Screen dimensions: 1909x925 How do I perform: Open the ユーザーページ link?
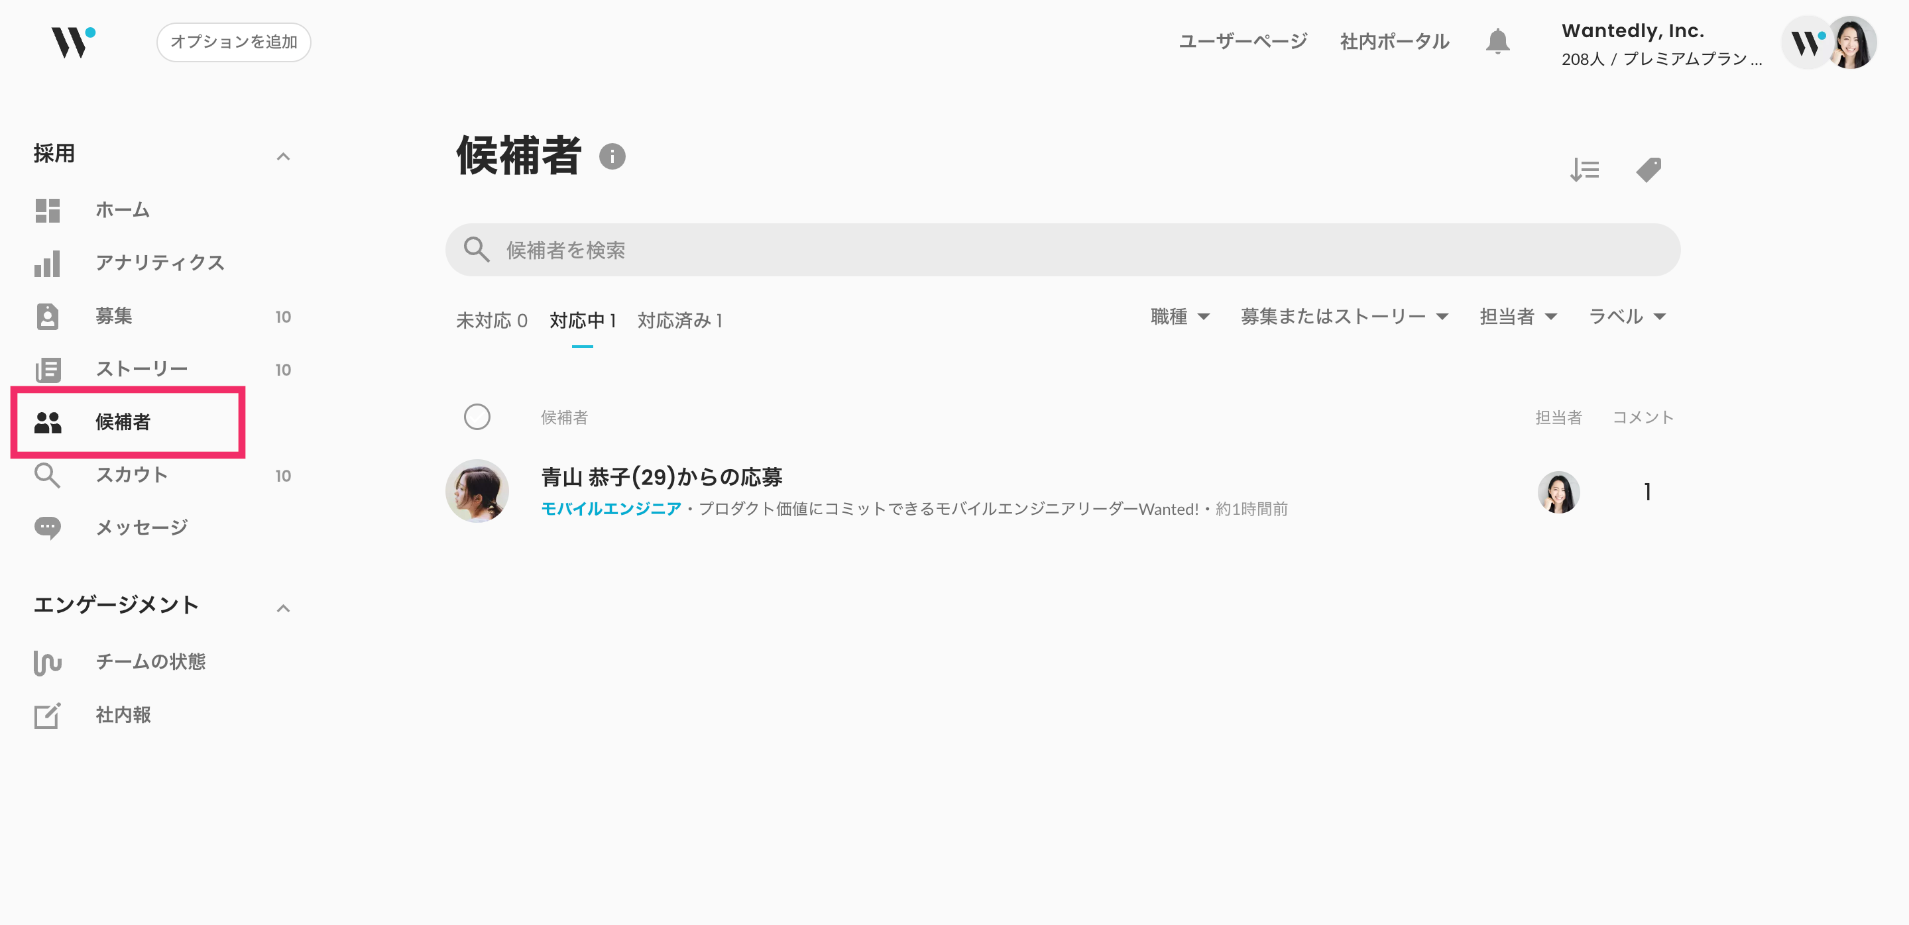[1243, 42]
